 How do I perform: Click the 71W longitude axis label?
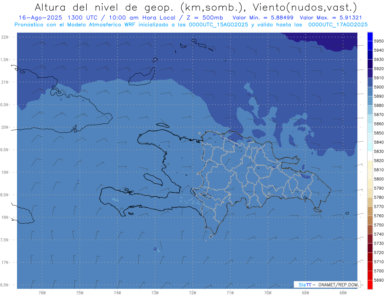pos(230,293)
